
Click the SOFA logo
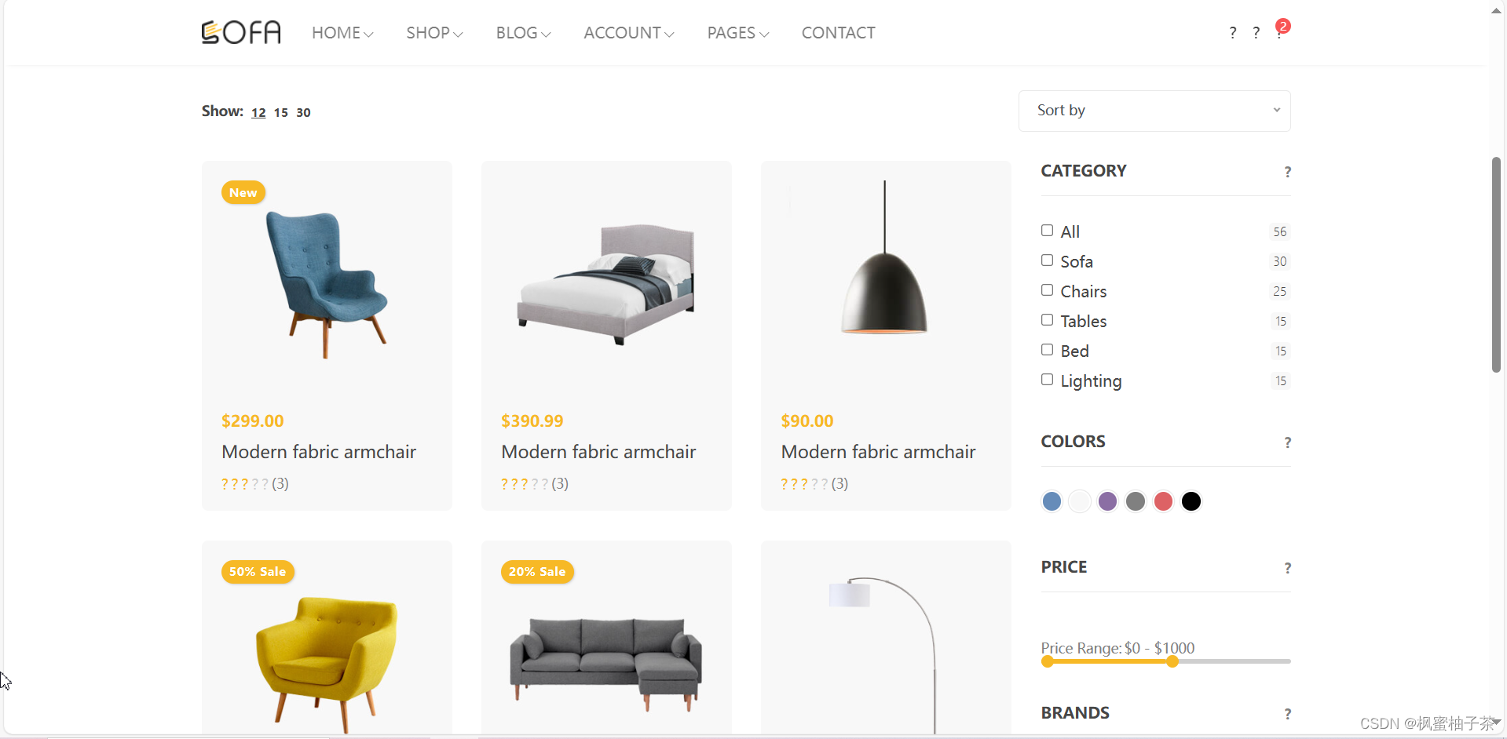coord(241,32)
